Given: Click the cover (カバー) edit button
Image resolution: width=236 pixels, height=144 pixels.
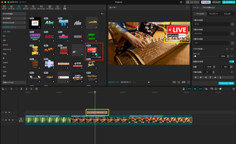Looking at the screenshot, I should 21,120.
